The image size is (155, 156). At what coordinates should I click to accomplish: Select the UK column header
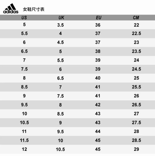coord(61,18)
